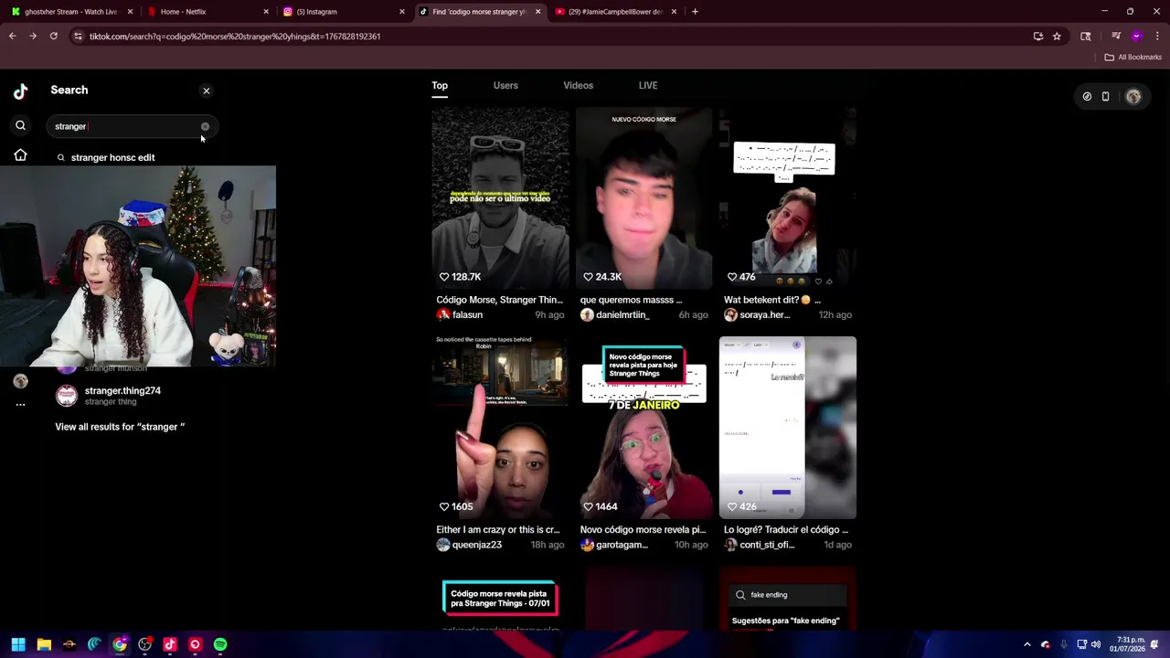
Task: Switch to the Home - Netflix tab
Action: (x=206, y=12)
